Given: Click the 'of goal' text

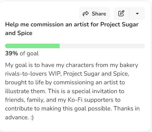Looking at the screenshot, I should (29, 54).
